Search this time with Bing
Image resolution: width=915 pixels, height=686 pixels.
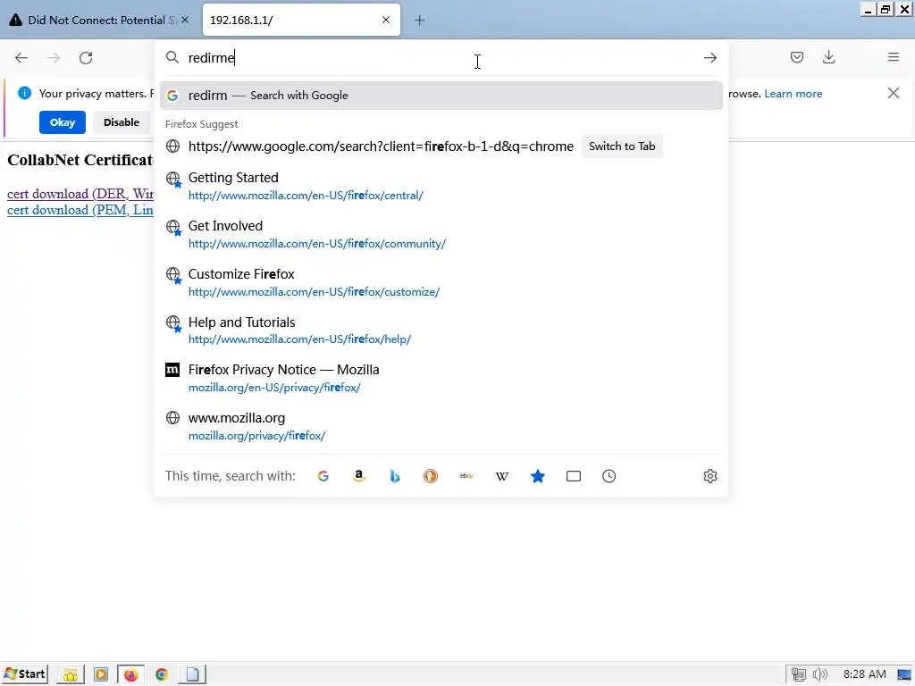(394, 476)
